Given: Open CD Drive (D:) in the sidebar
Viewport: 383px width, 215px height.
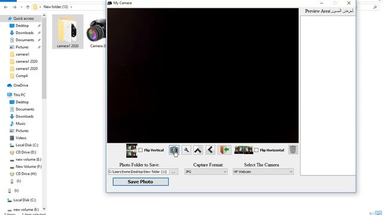Looking at the screenshot, I should 26,152.
